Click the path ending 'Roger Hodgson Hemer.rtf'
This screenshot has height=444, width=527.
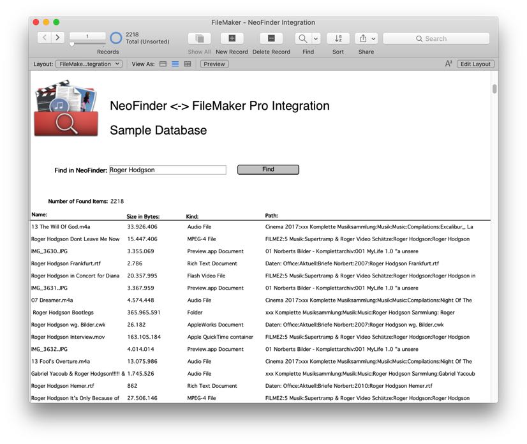[x=348, y=386]
